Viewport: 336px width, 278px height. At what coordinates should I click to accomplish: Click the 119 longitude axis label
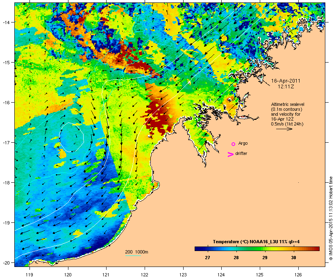coord(30,275)
